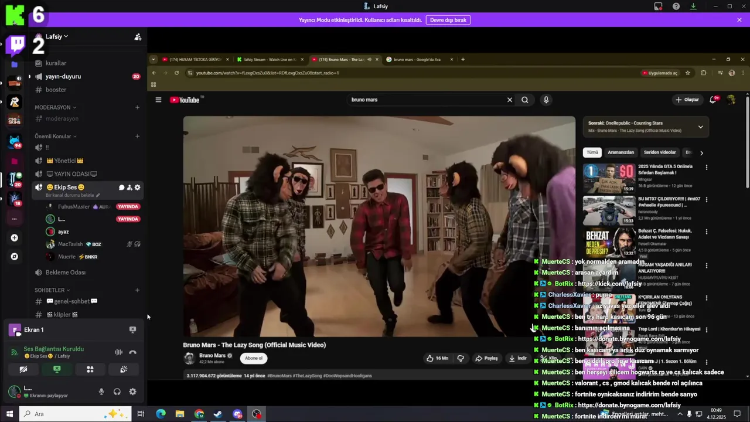This screenshot has width=750, height=422.
Task: Open the Discord soundboard
Action: [124, 370]
